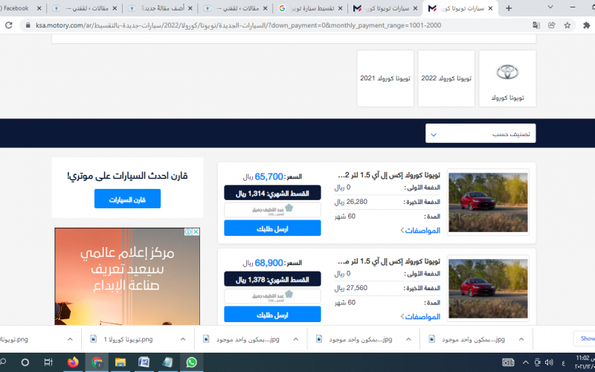Close the advertisement with the X icon
The width and height of the screenshot is (595, 372).
pos(196,232)
